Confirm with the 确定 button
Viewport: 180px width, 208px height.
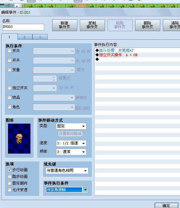pos(166,205)
